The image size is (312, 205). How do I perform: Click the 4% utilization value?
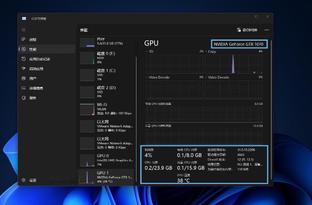coord(148,155)
